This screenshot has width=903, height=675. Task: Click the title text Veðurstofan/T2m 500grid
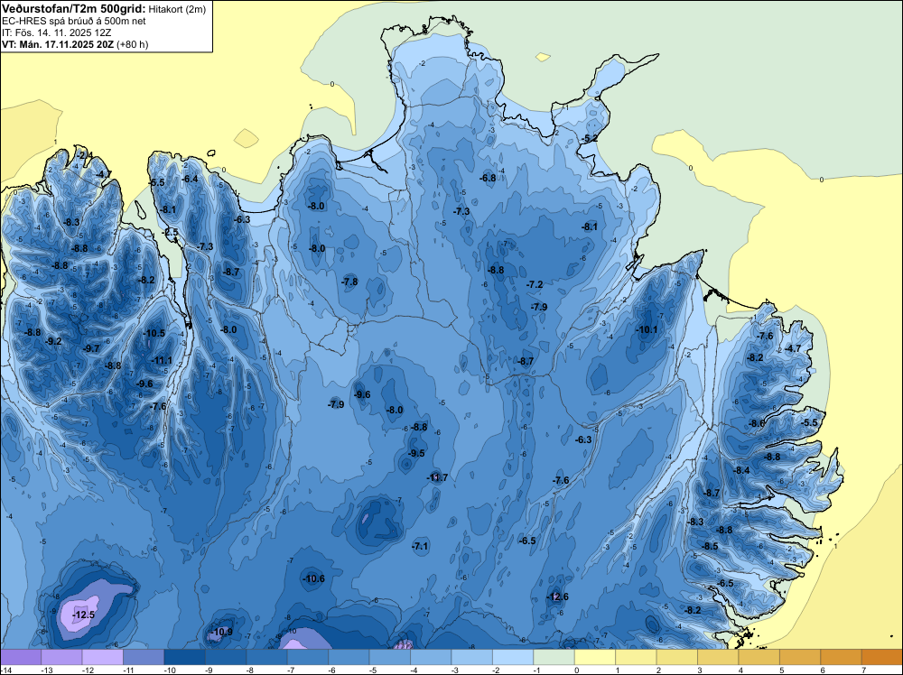[74, 9]
